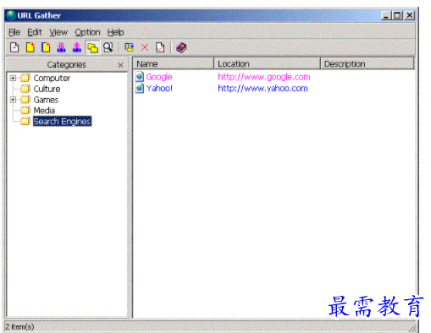This screenshot has height=333, width=431.
Task: Open the Option menu
Action: click(87, 32)
